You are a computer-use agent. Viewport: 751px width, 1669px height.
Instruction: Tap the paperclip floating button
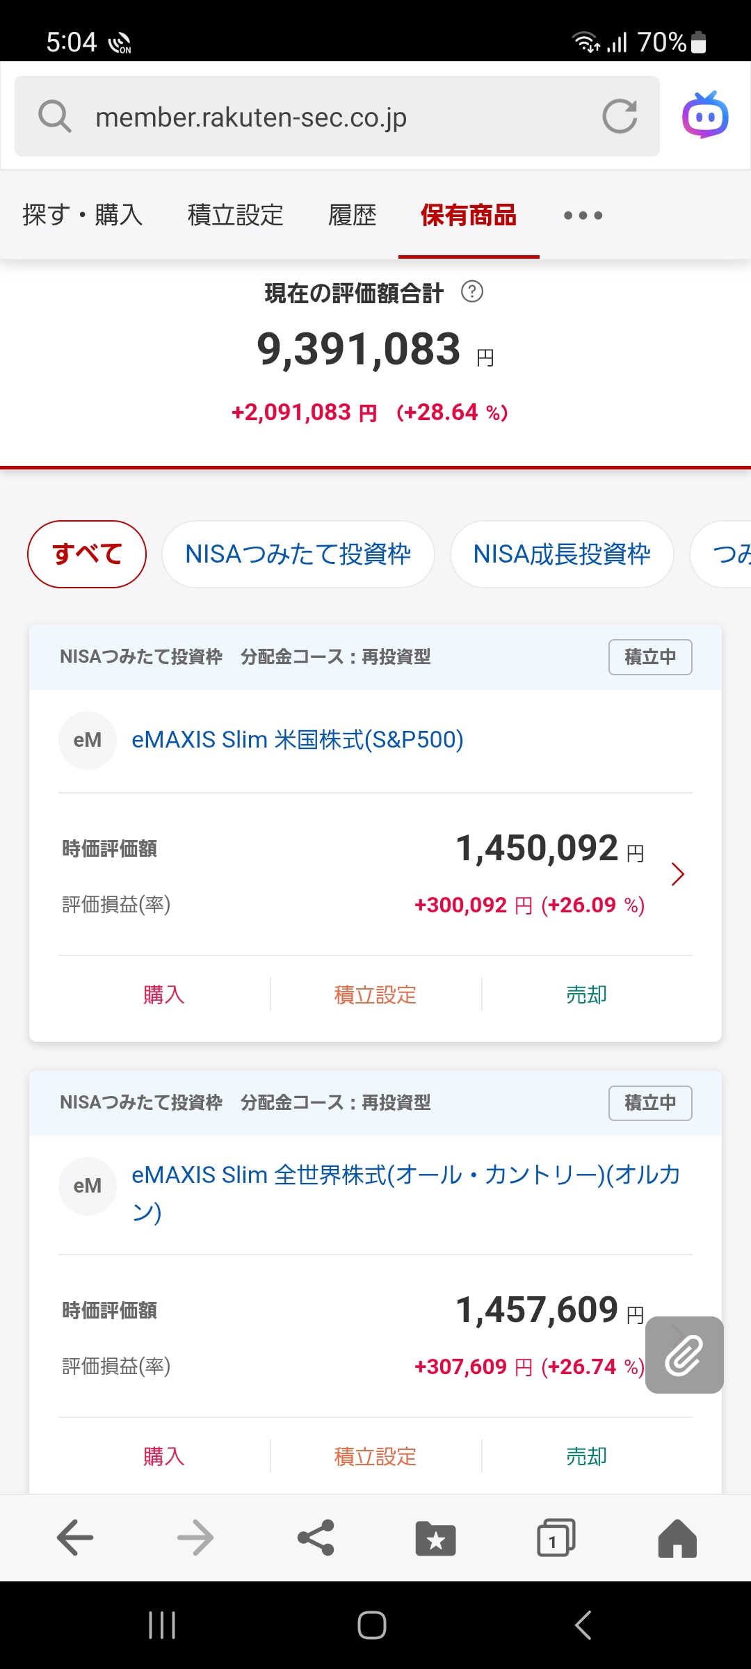pyautogui.click(x=684, y=1355)
